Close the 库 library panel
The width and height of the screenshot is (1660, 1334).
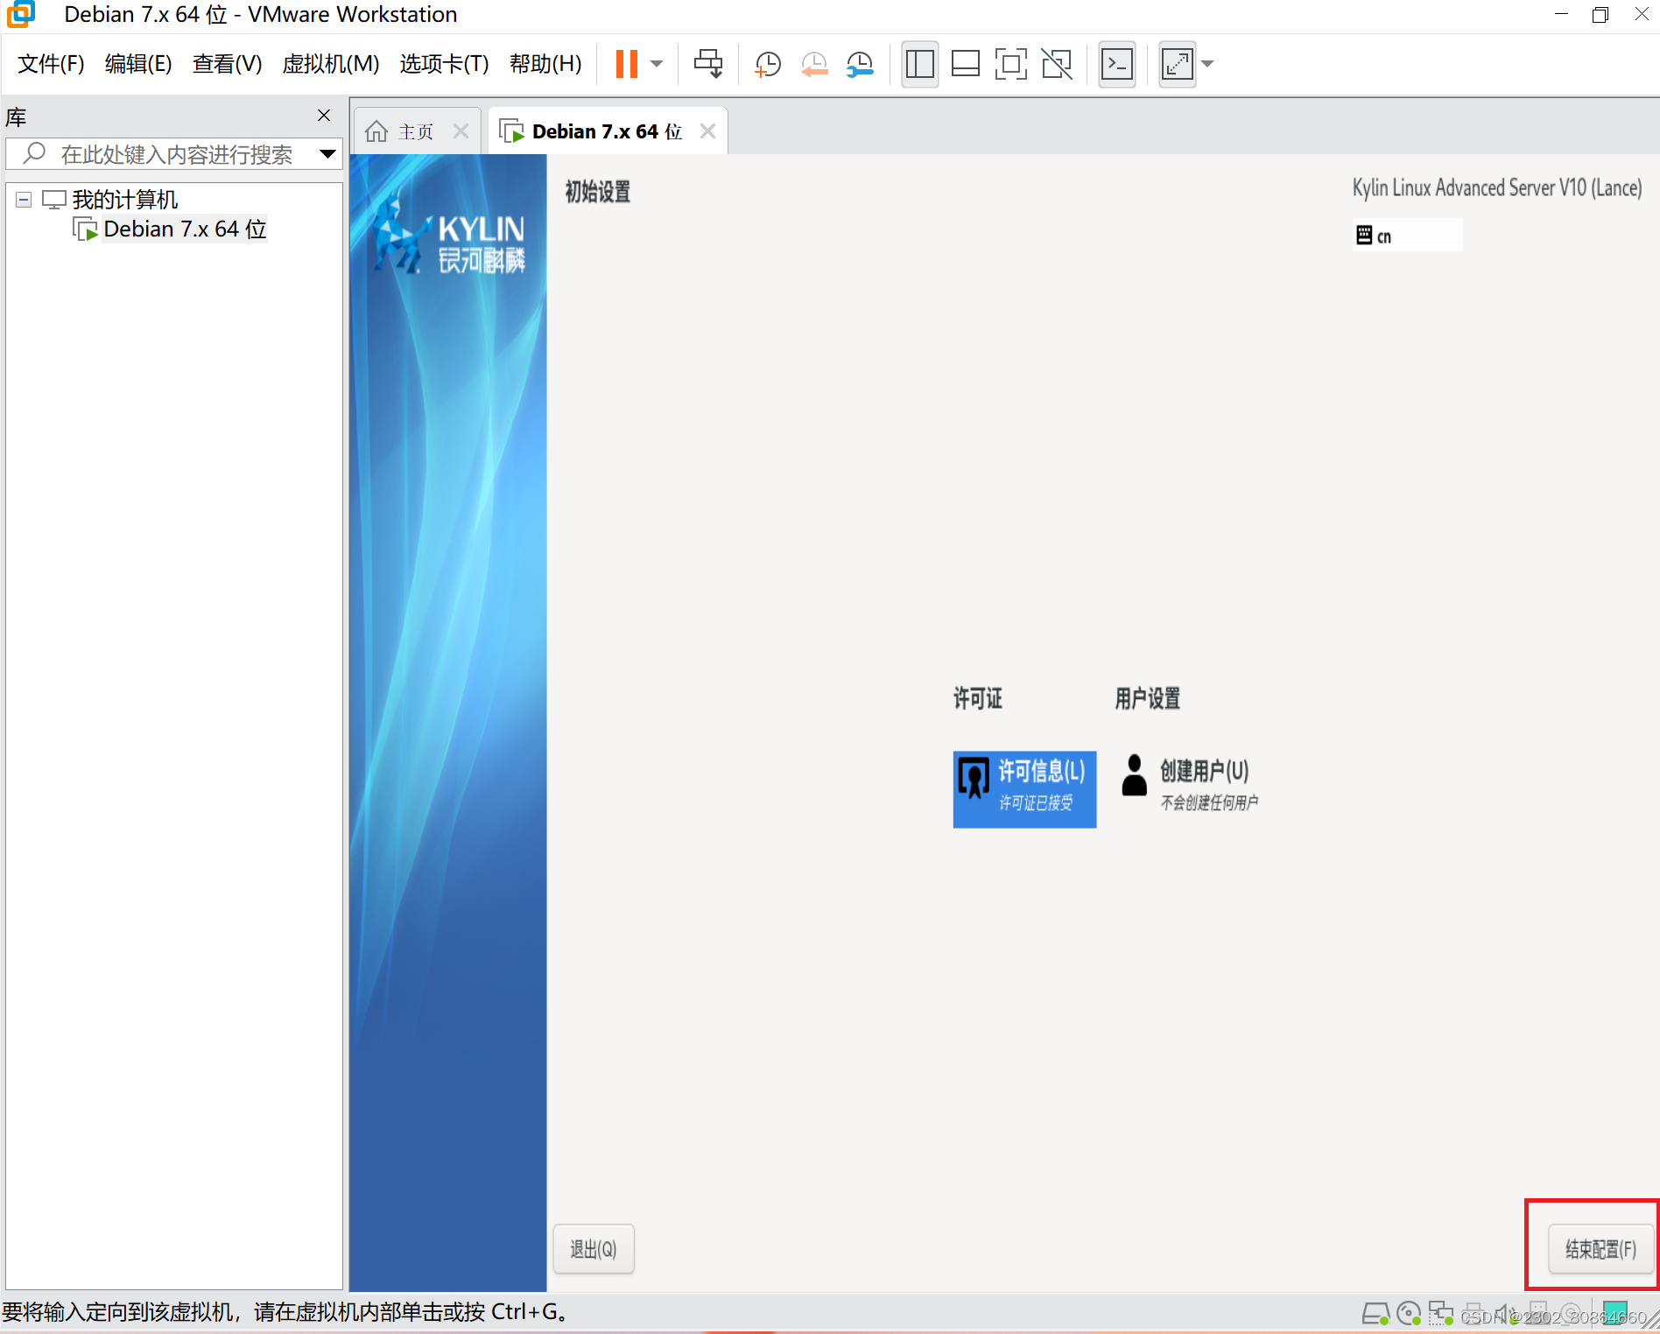click(324, 116)
